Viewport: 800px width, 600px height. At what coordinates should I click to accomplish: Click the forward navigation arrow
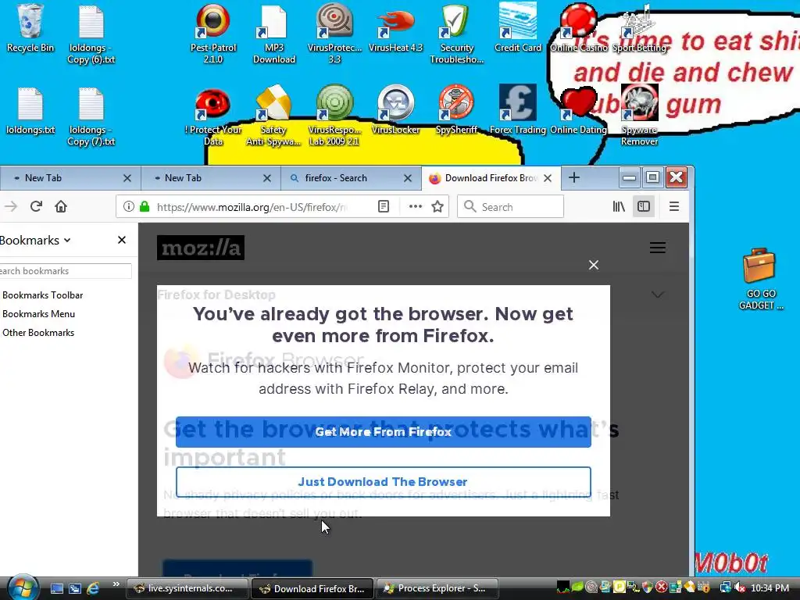click(x=11, y=206)
